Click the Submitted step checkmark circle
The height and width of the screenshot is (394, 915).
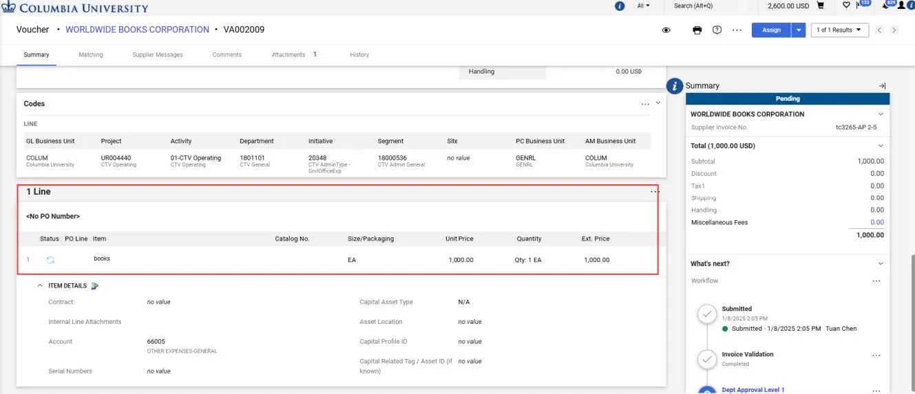pos(707,315)
